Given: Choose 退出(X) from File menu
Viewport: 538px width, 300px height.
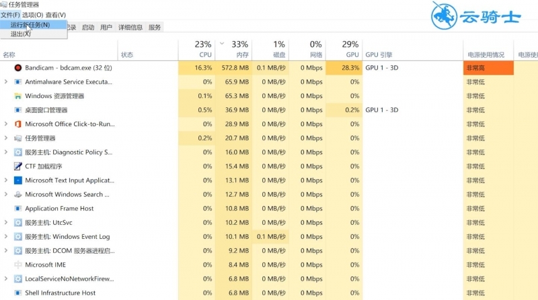Looking at the screenshot, I should (33, 34).
